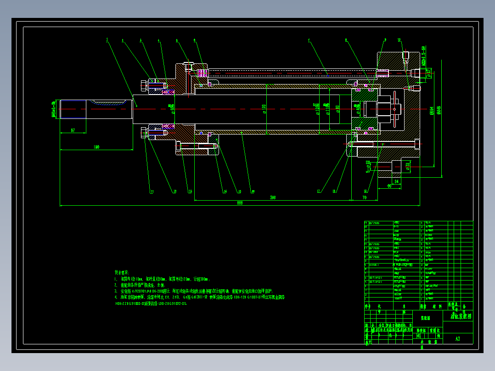495x371 pixels.
Task: Select the line starting with H06-2
Action: [151, 304]
